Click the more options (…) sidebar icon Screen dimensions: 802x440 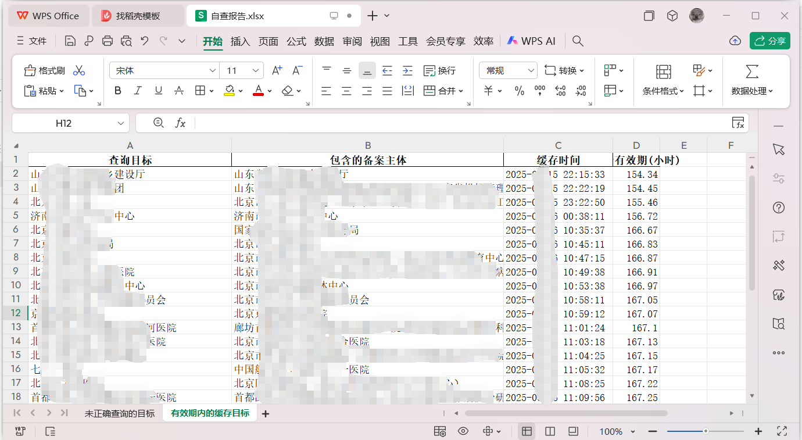pos(779,353)
